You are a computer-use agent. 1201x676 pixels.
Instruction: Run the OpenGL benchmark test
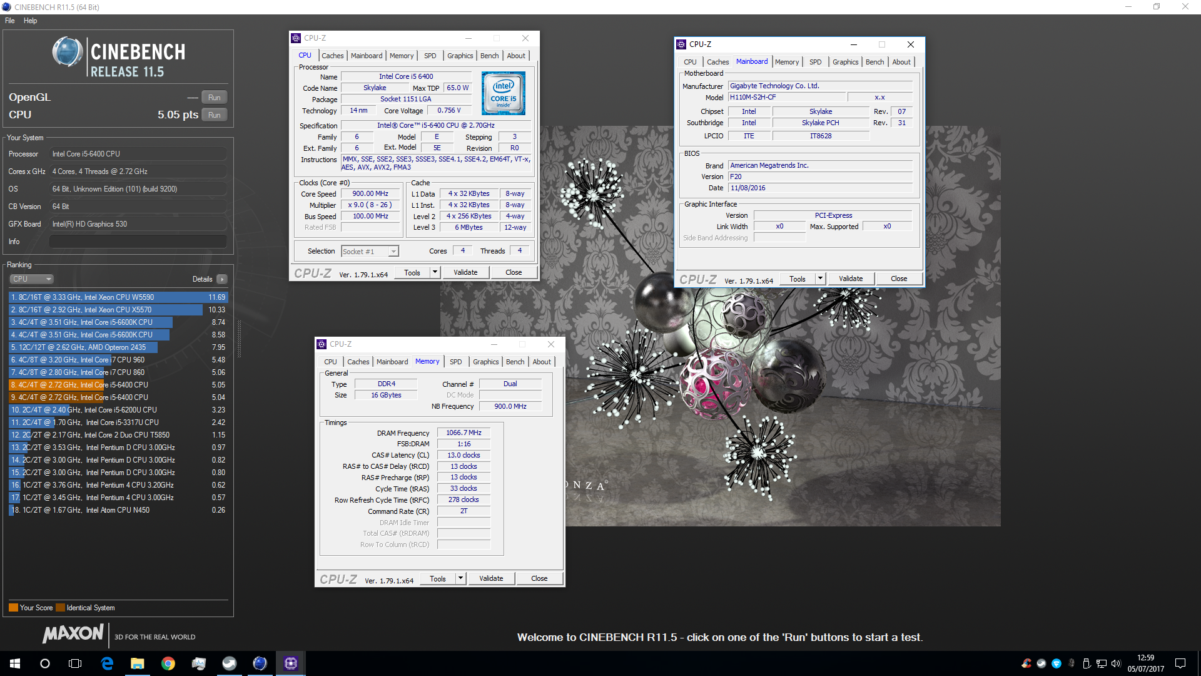tap(215, 98)
